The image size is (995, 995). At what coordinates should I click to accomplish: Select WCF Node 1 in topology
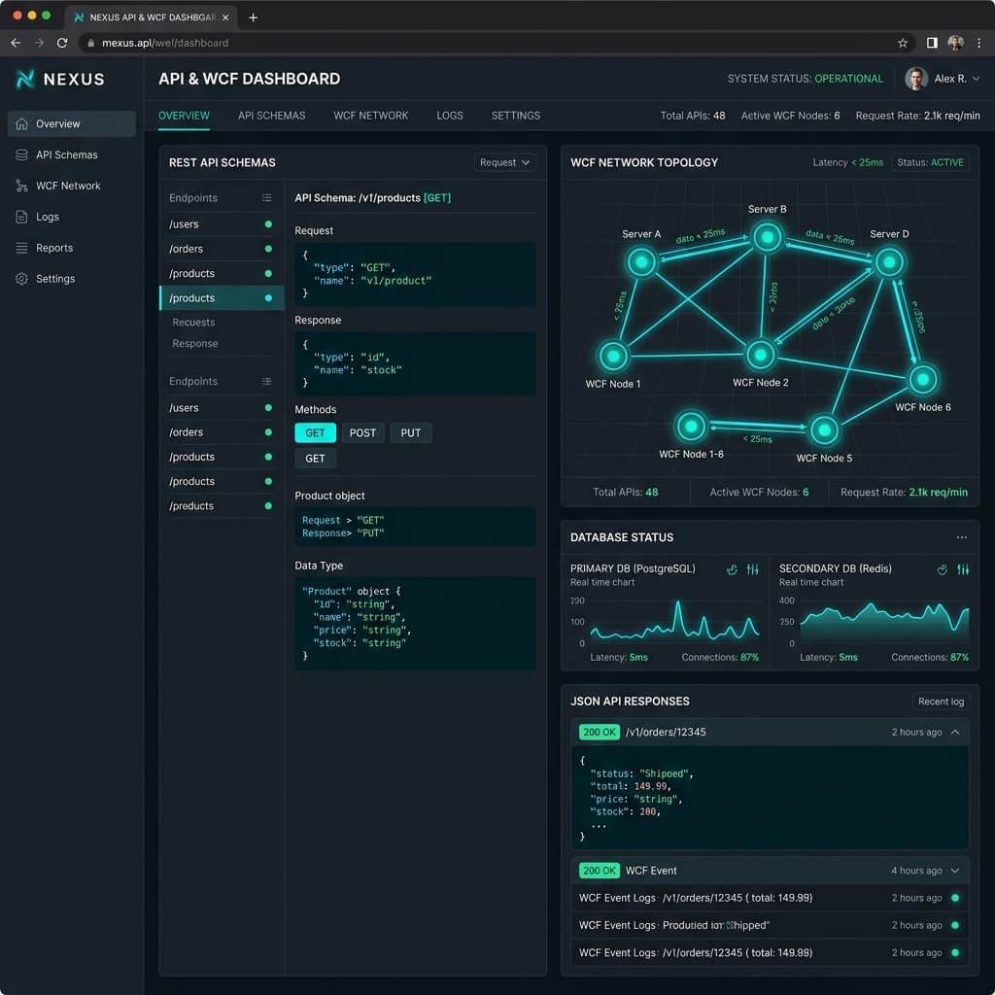614,356
